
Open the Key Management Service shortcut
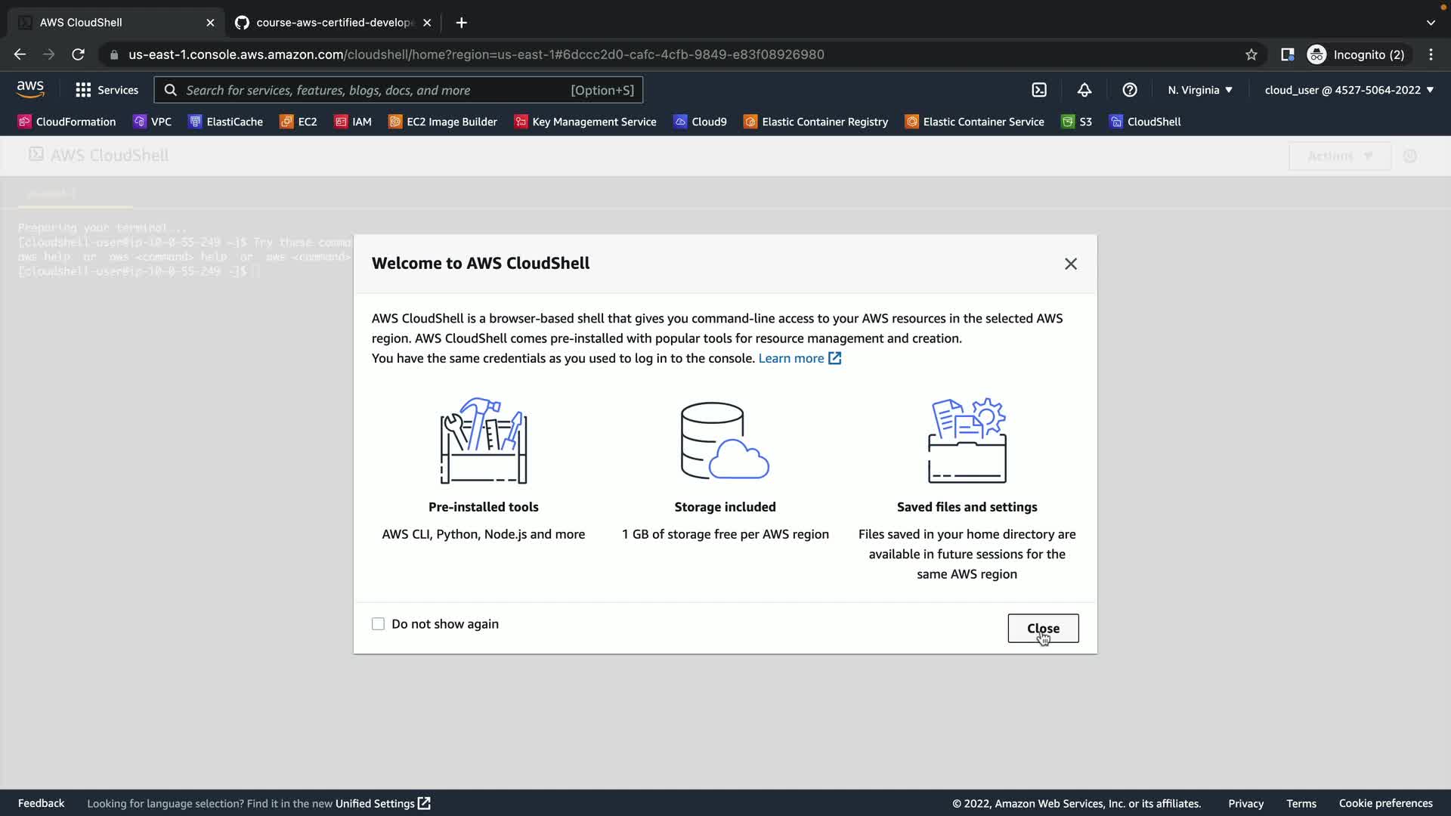[586, 122]
